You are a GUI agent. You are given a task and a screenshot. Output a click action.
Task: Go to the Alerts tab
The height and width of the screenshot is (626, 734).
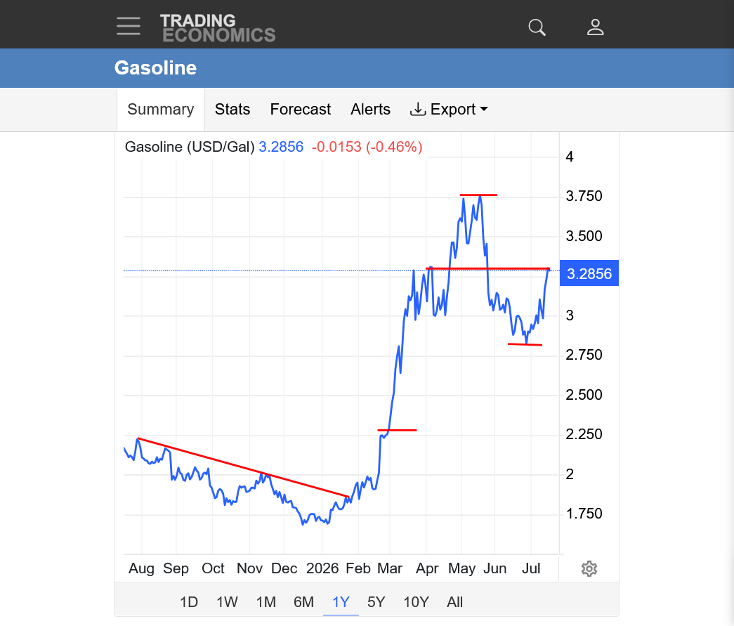(x=370, y=109)
